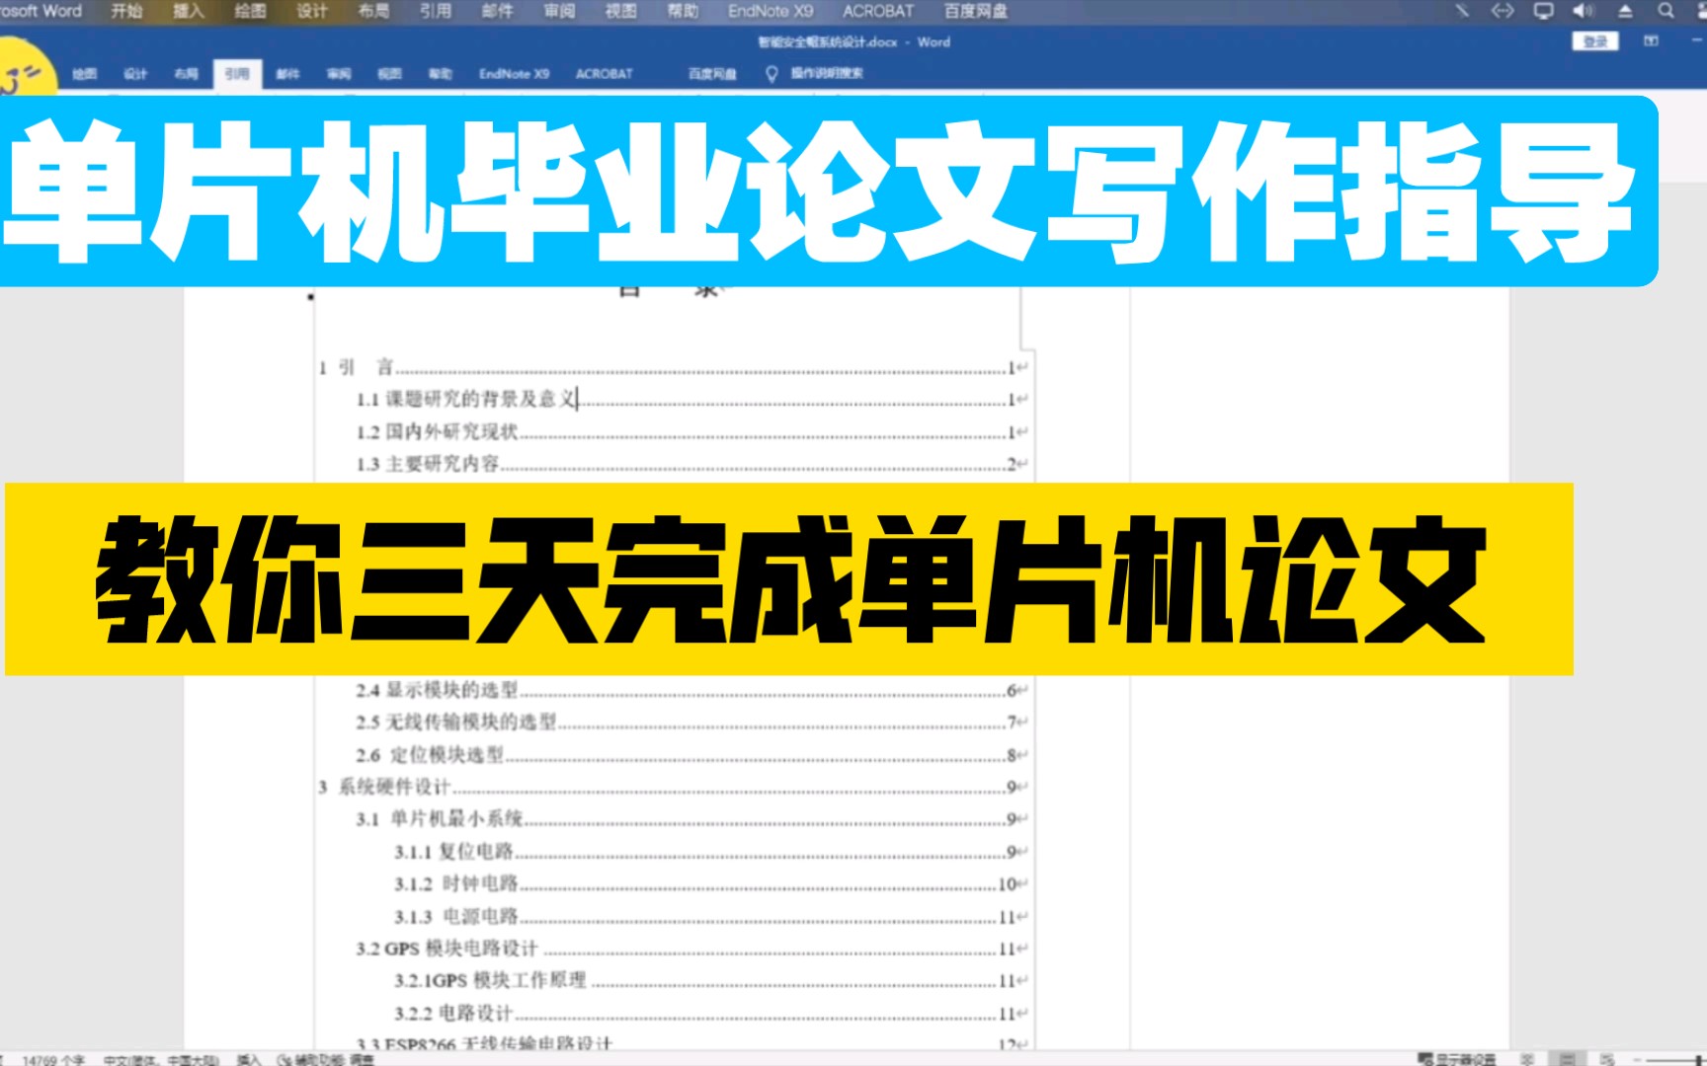Viewport: 1707px width, 1066px height.
Task: Click TOC entry 1.3 主要研究内容
Action: [x=692, y=464]
